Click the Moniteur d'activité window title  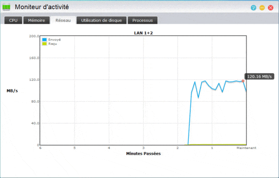[x=42, y=7]
